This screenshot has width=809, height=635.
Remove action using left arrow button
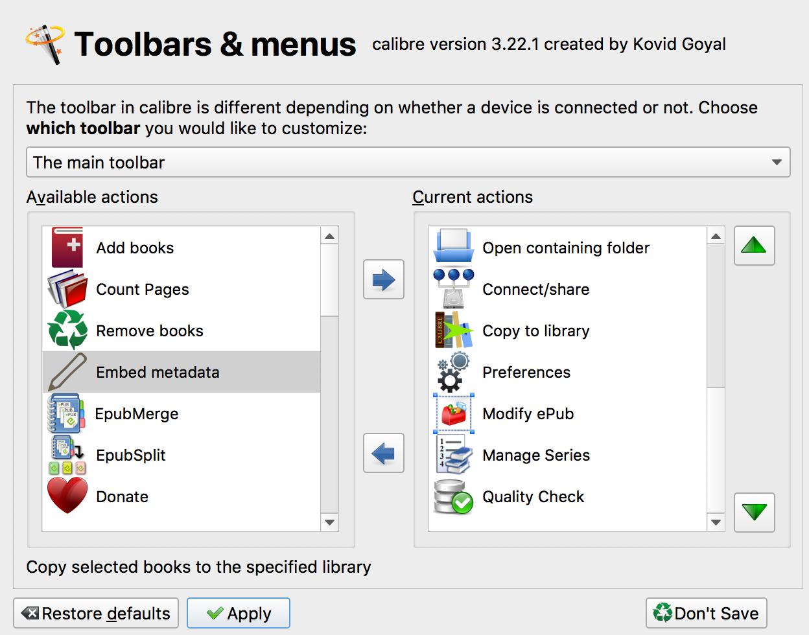coord(384,453)
